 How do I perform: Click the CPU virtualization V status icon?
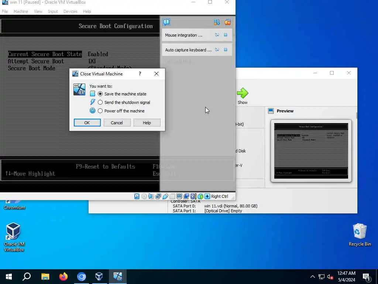[x=193, y=196]
